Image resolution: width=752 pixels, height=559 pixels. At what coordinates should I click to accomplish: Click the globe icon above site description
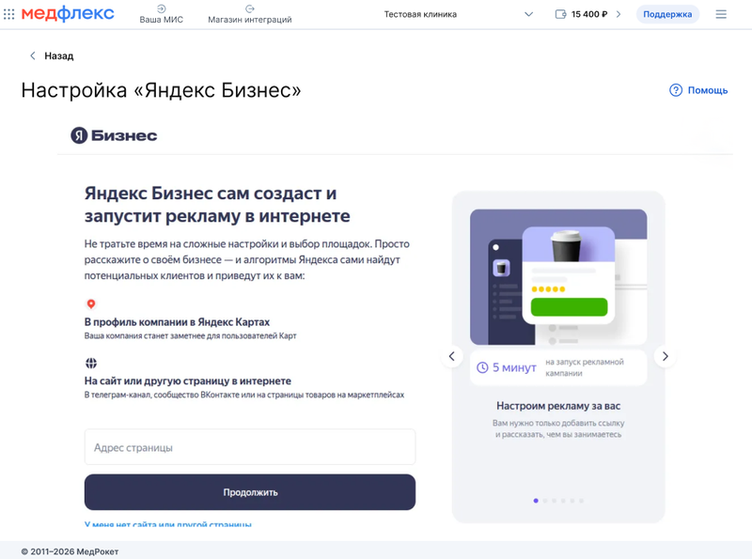point(91,358)
